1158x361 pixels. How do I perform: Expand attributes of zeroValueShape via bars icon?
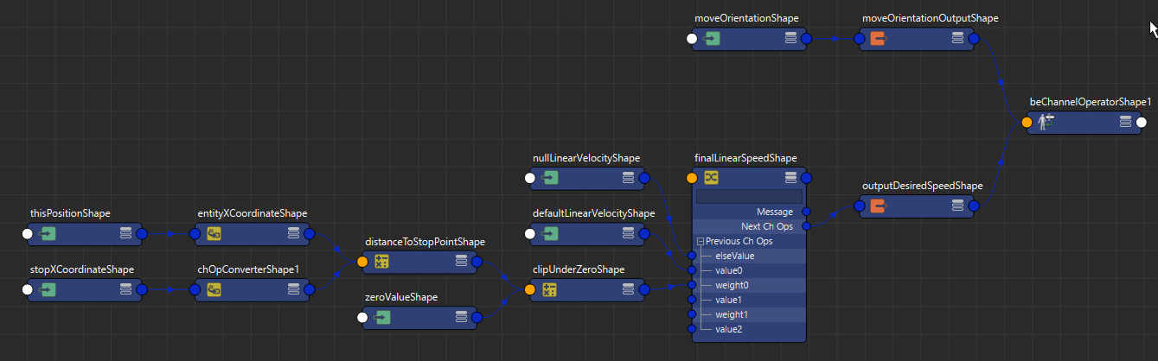461,318
